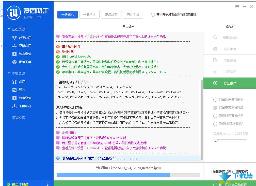Click the 先按下设备的HOME键不要松开 step line
Screen dimensions: 256x186
(x=118, y=118)
